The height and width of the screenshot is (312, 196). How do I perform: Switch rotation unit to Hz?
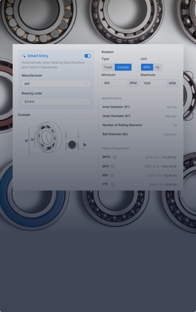click(x=157, y=67)
